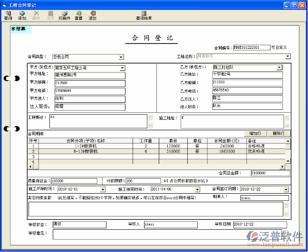This screenshot has height=252, width=308.
Task: Click the 删除行 (Delete row) button
Action: (279, 134)
